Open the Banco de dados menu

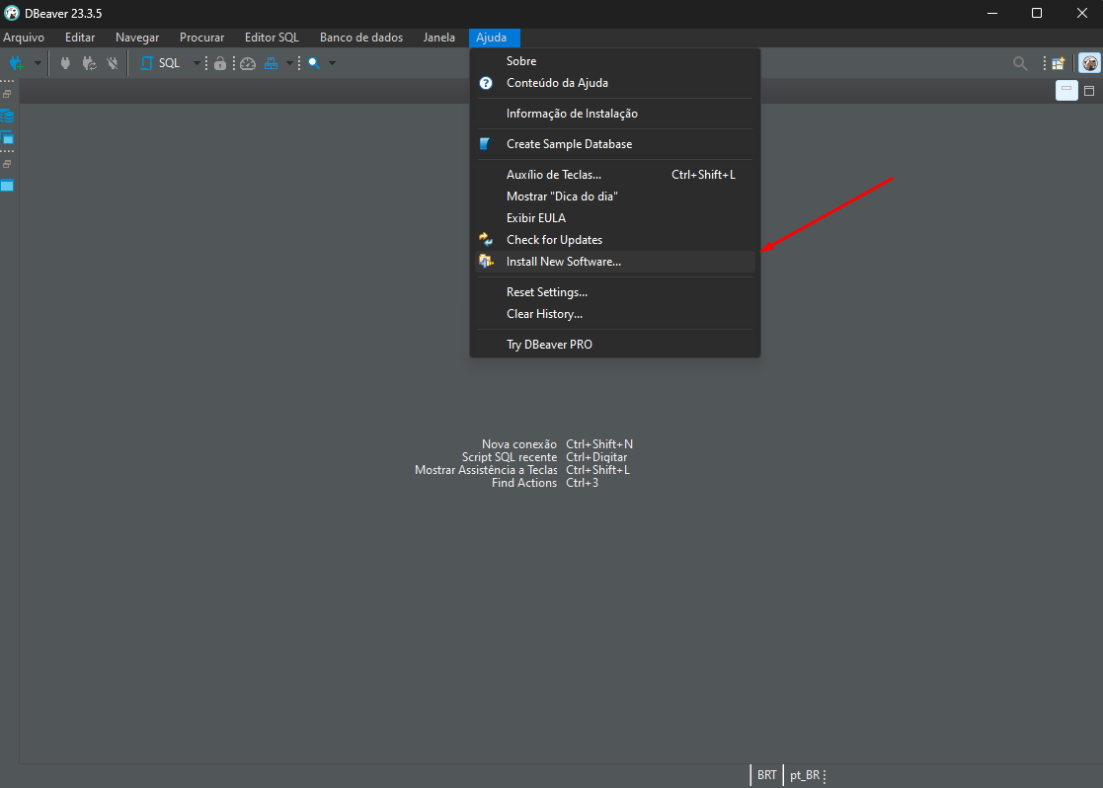point(360,37)
